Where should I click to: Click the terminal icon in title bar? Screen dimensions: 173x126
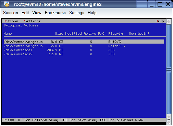(x=7, y=4)
